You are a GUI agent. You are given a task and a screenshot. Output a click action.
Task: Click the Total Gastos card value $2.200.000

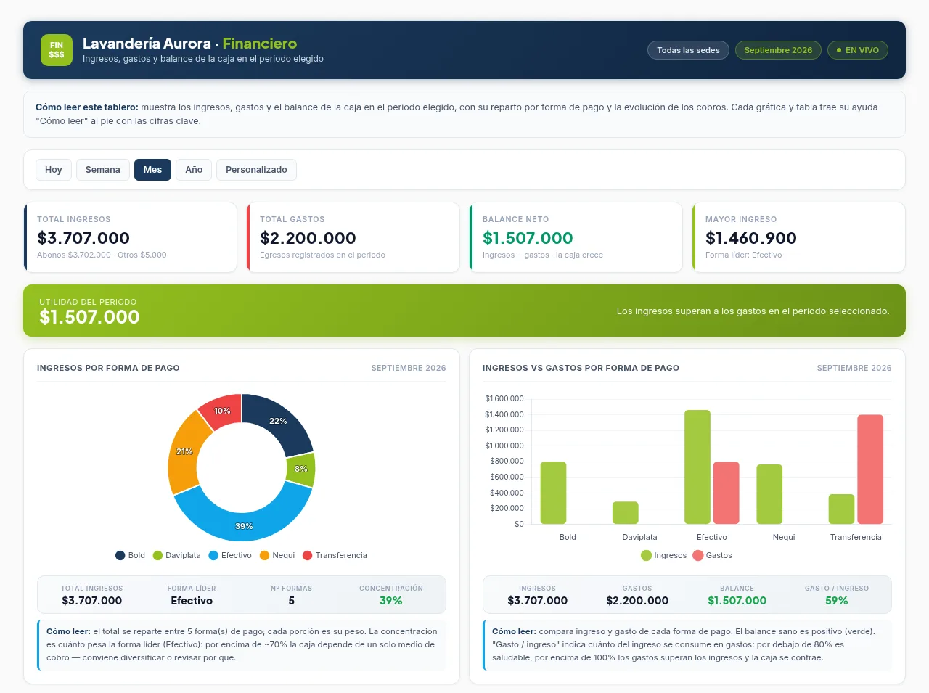[308, 238]
